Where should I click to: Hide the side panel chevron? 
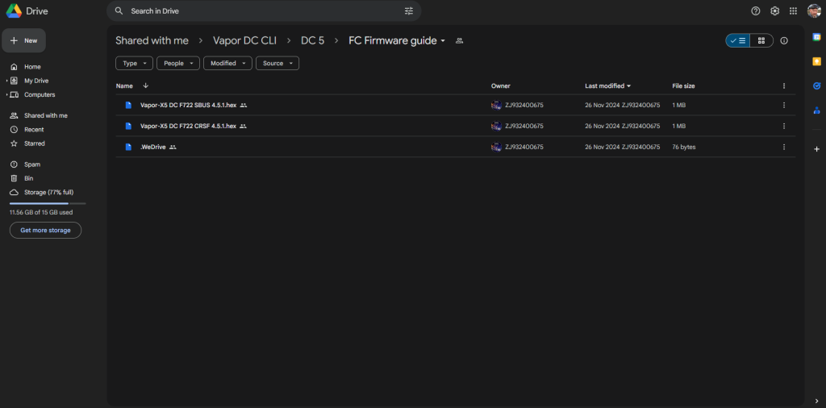pyautogui.click(x=816, y=402)
